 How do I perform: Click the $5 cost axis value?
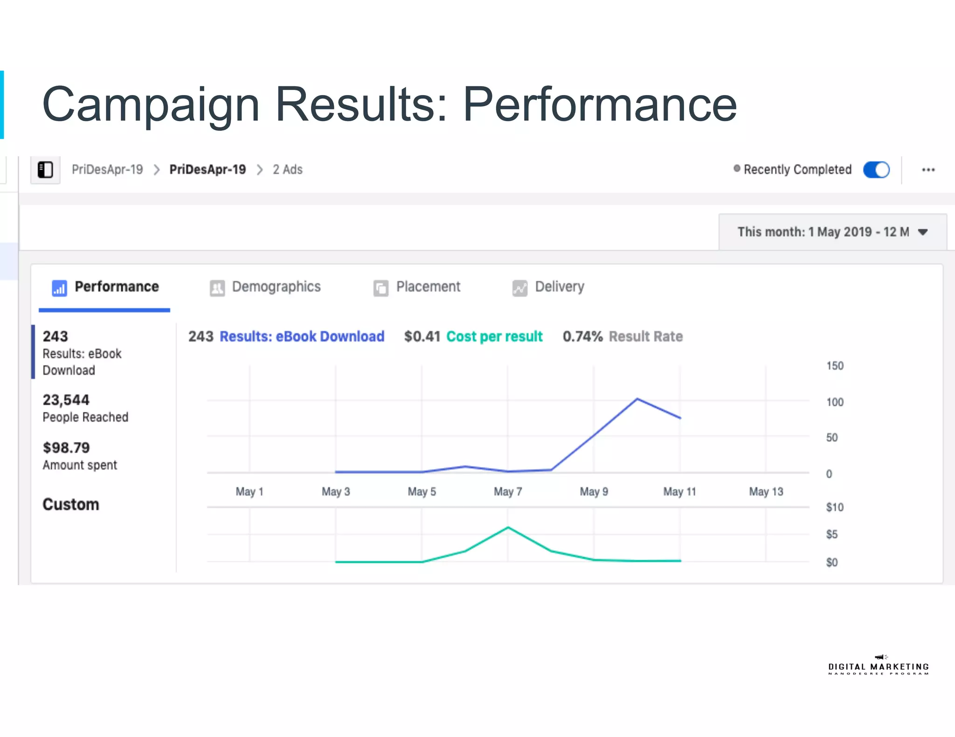(832, 534)
